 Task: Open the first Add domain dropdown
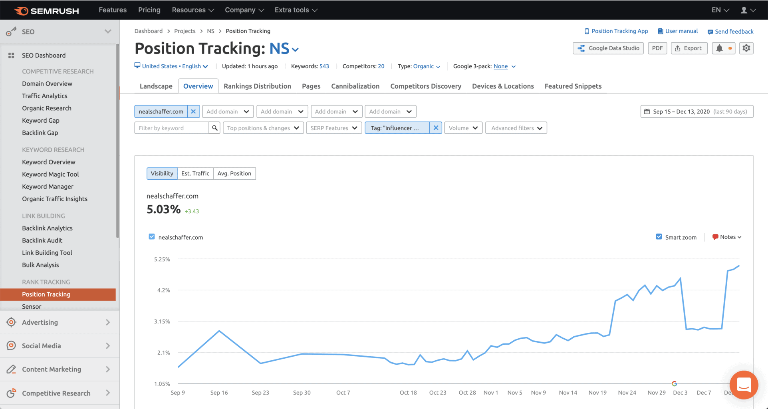point(228,111)
